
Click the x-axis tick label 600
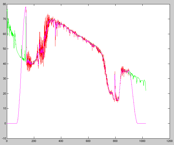(88, 141)
